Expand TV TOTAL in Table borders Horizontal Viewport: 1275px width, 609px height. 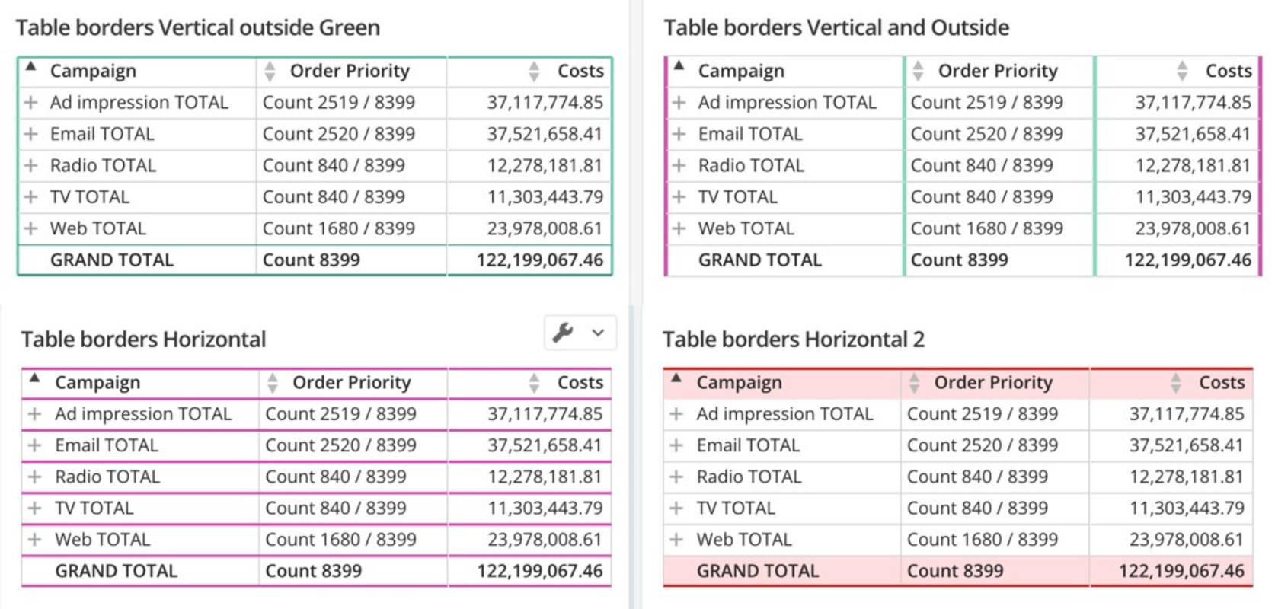[x=34, y=508]
